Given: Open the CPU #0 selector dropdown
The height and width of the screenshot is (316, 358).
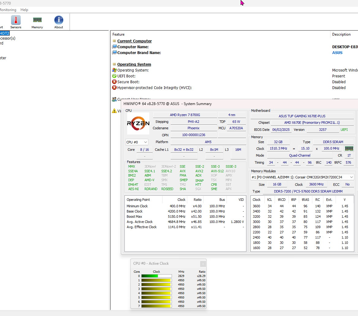Looking at the screenshot, I should [x=136, y=142].
